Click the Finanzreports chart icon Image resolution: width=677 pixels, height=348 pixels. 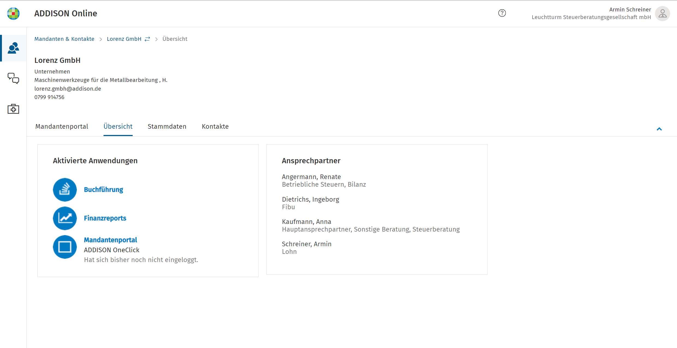(x=65, y=218)
